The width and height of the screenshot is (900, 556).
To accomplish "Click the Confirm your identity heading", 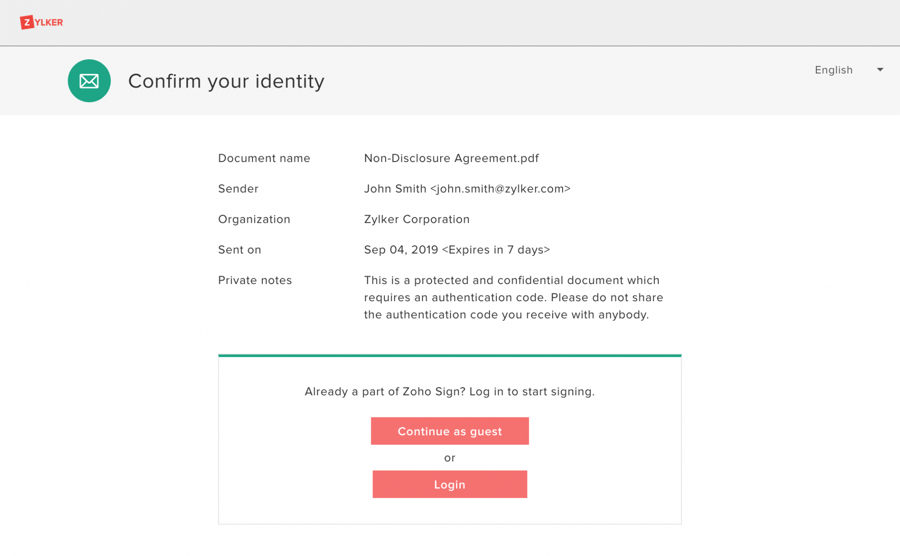I will click(226, 81).
